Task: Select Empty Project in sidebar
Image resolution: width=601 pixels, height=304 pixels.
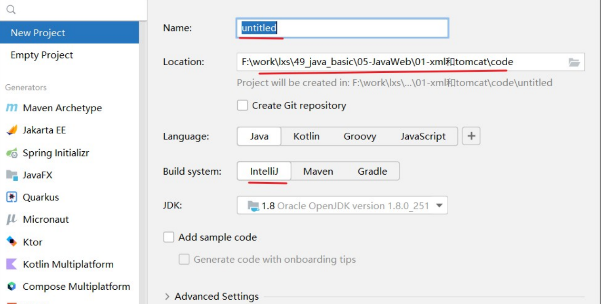Action: pyautogui.click(x=69, y=55)
